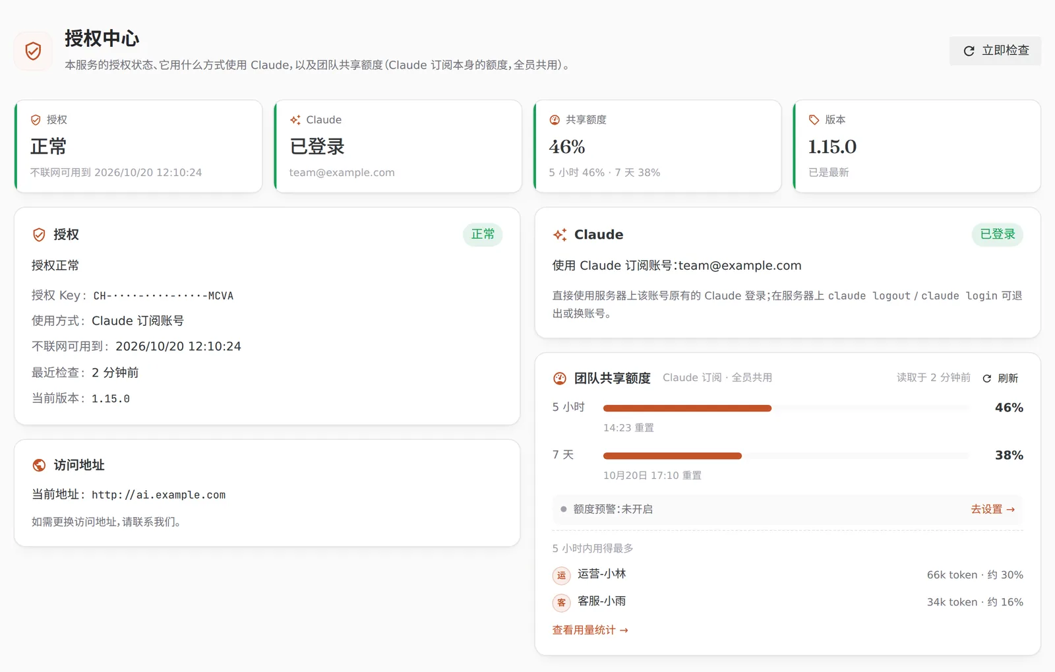Click the 运营-小林 user name

click(601, 574)
